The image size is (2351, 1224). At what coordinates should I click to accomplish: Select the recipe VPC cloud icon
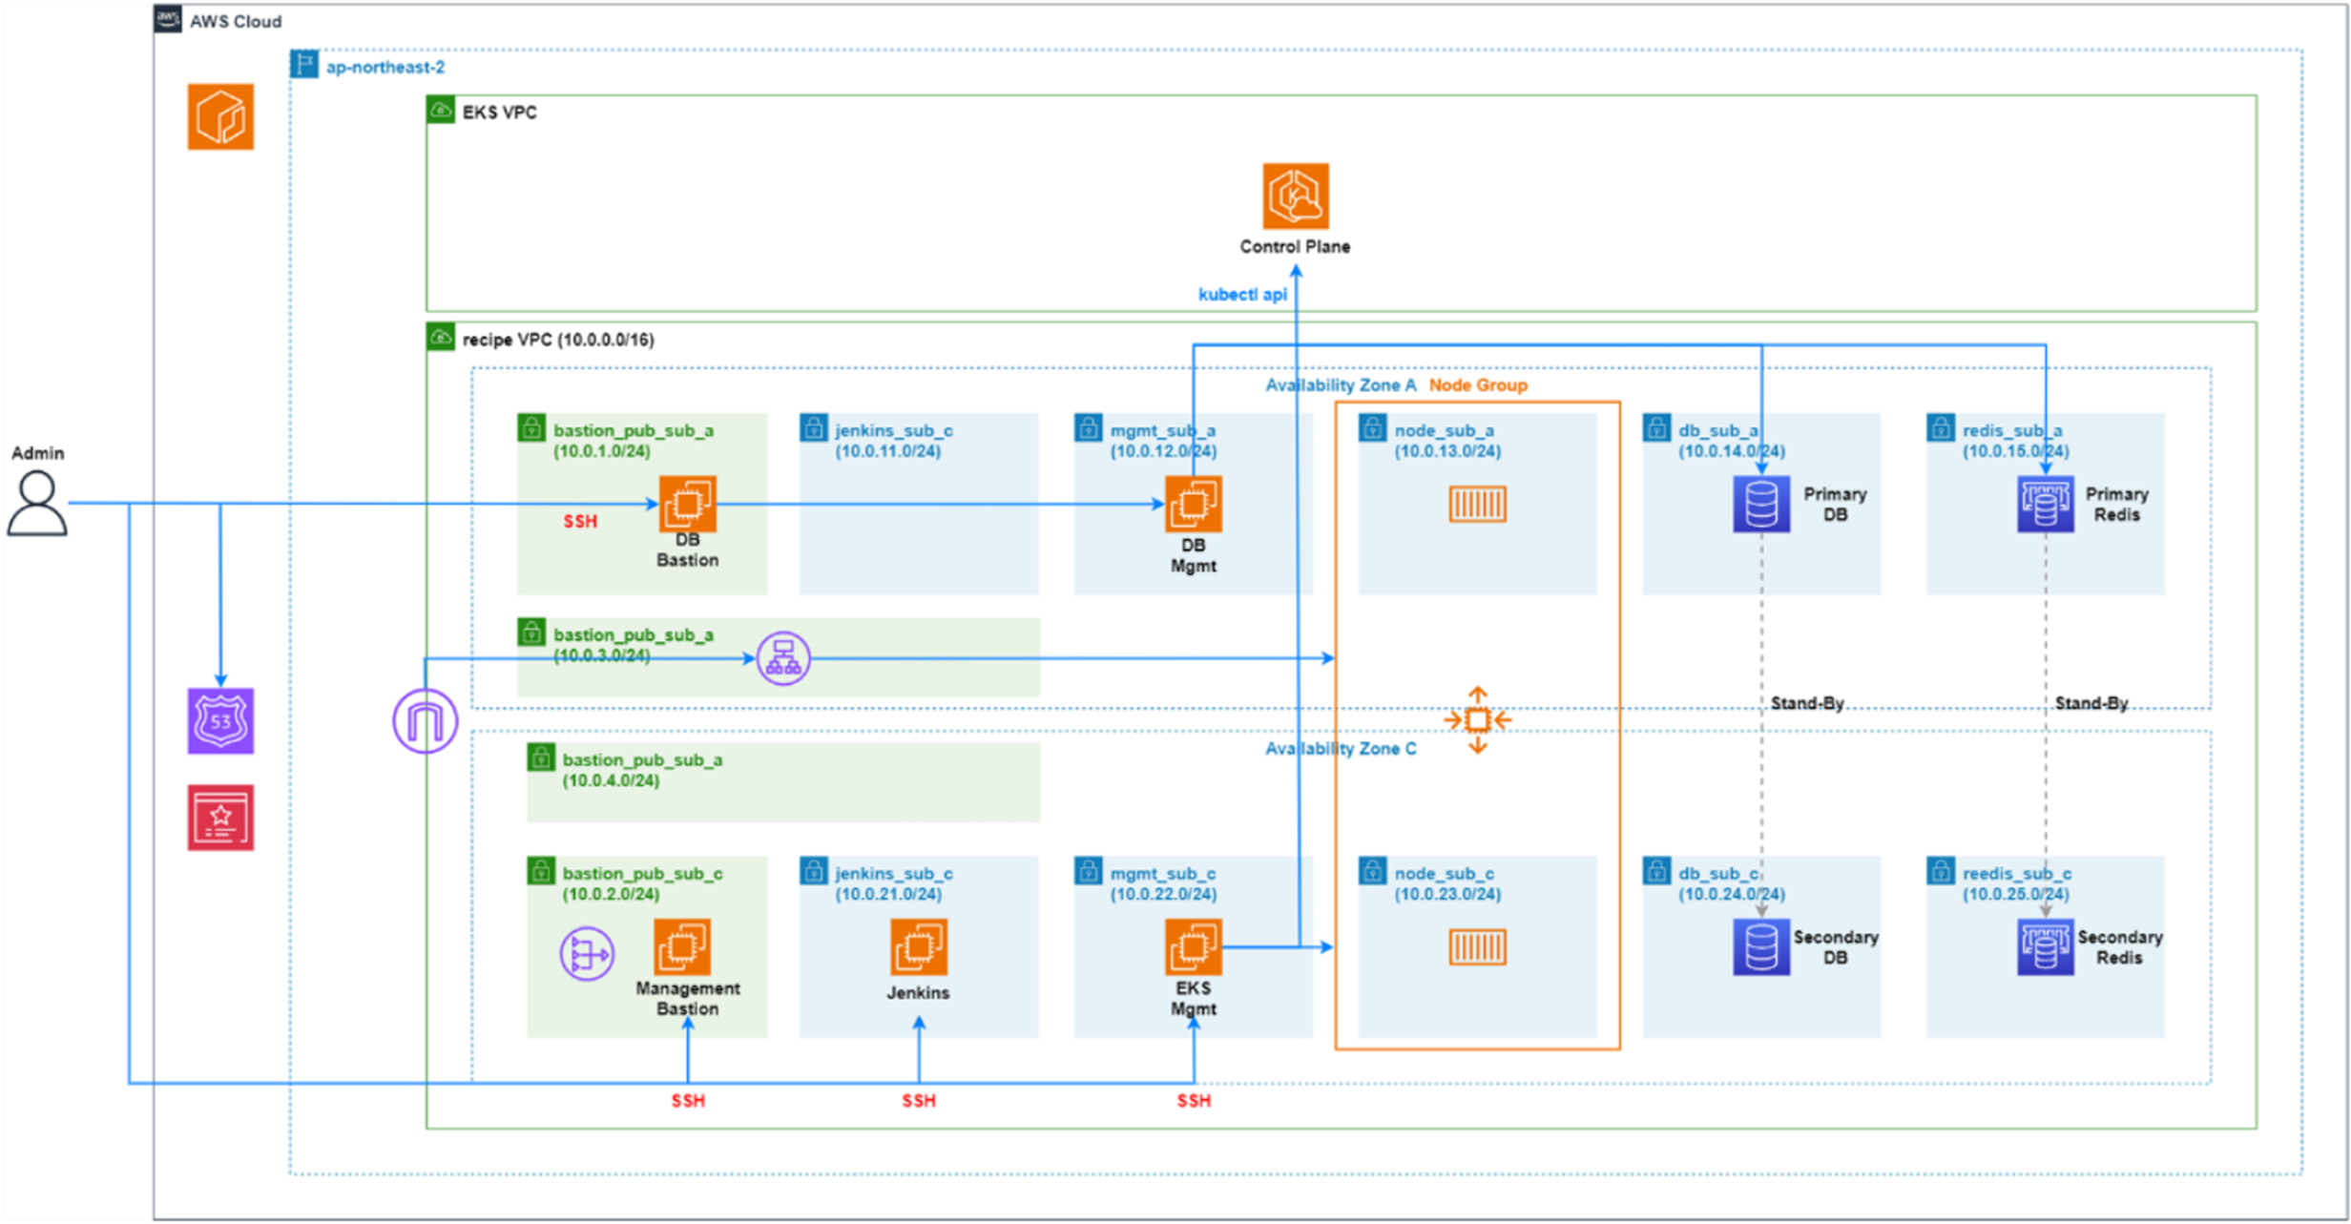[x=441, y=337]
